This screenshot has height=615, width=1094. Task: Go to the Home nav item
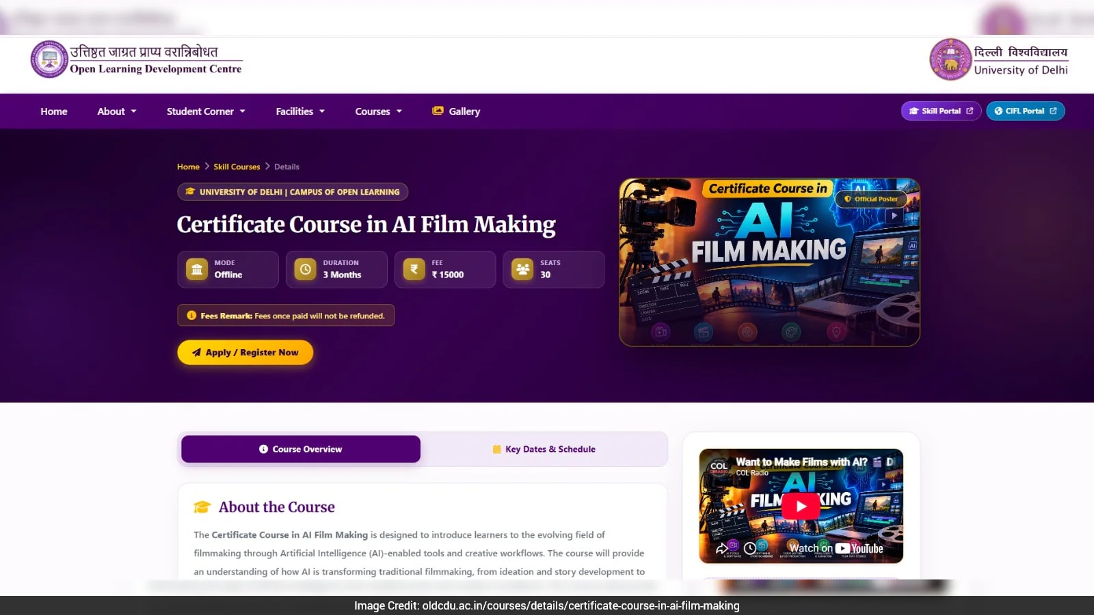pos(54,111)
